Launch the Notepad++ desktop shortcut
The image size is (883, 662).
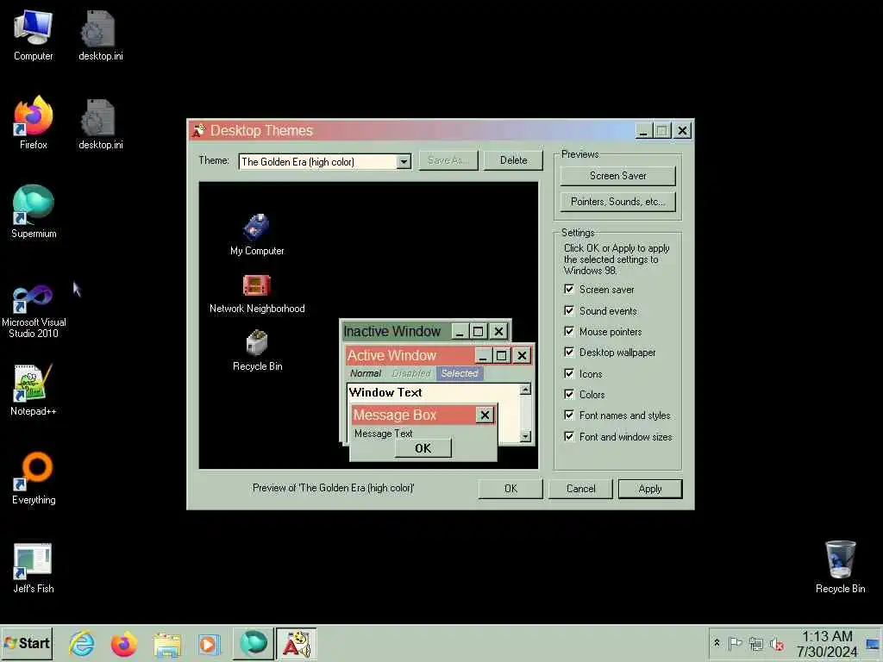(x=34, y=390)
